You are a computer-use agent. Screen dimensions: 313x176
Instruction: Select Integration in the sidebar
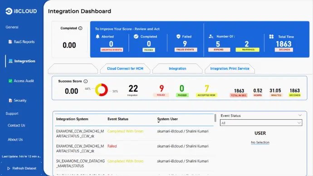coord(24,61)
